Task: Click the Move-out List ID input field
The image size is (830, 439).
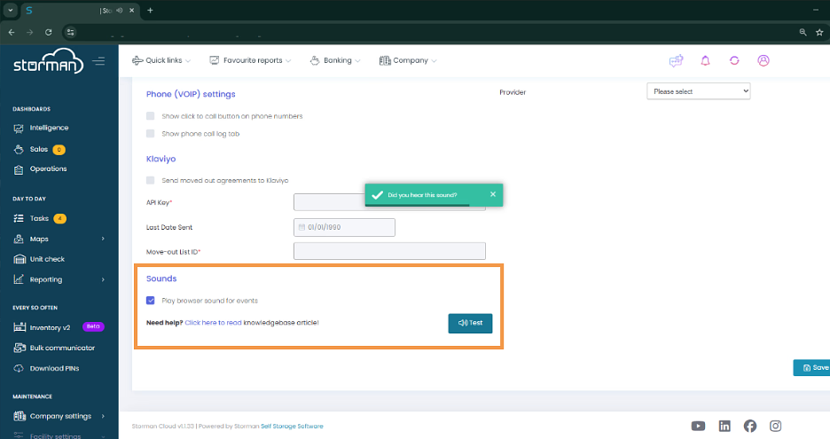Action: [x=389, y=251]
